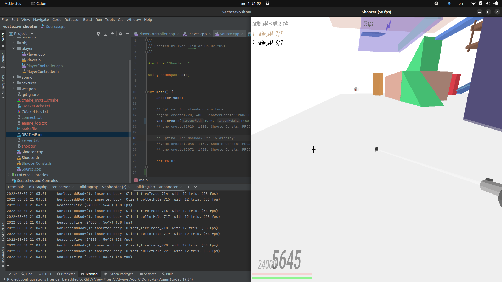Viewport: 502px width, 282px height.
Task: Open the en keyboard layout indicator
Action: click(461, 3)
